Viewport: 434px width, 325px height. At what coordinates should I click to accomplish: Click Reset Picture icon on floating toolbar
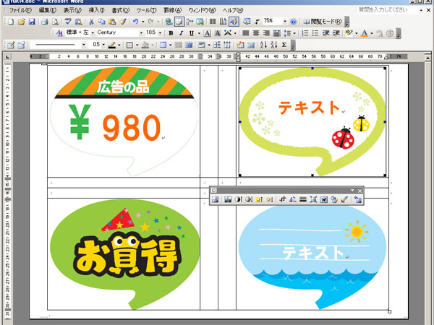(357, 199)
